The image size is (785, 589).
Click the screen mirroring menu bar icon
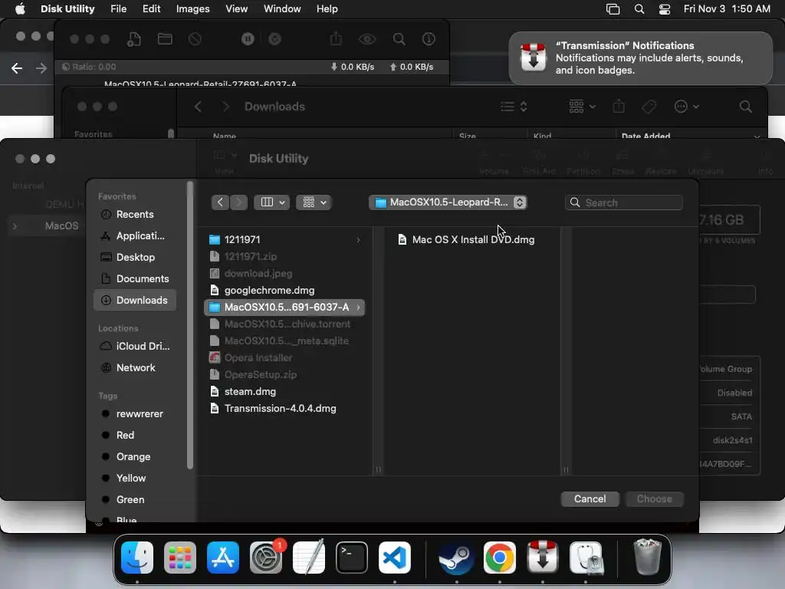[x=613, y=9]
